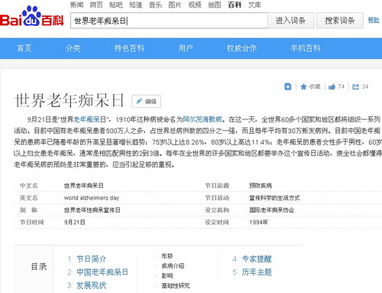Screen dimensions: 382x293
Task: Click the like count 74
Action: click(x=342, y=86)
